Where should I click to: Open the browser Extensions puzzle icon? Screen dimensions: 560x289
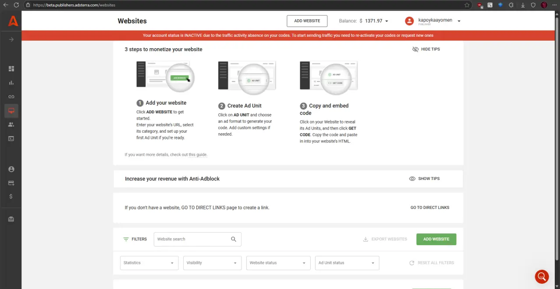click(x=511, y=5)
